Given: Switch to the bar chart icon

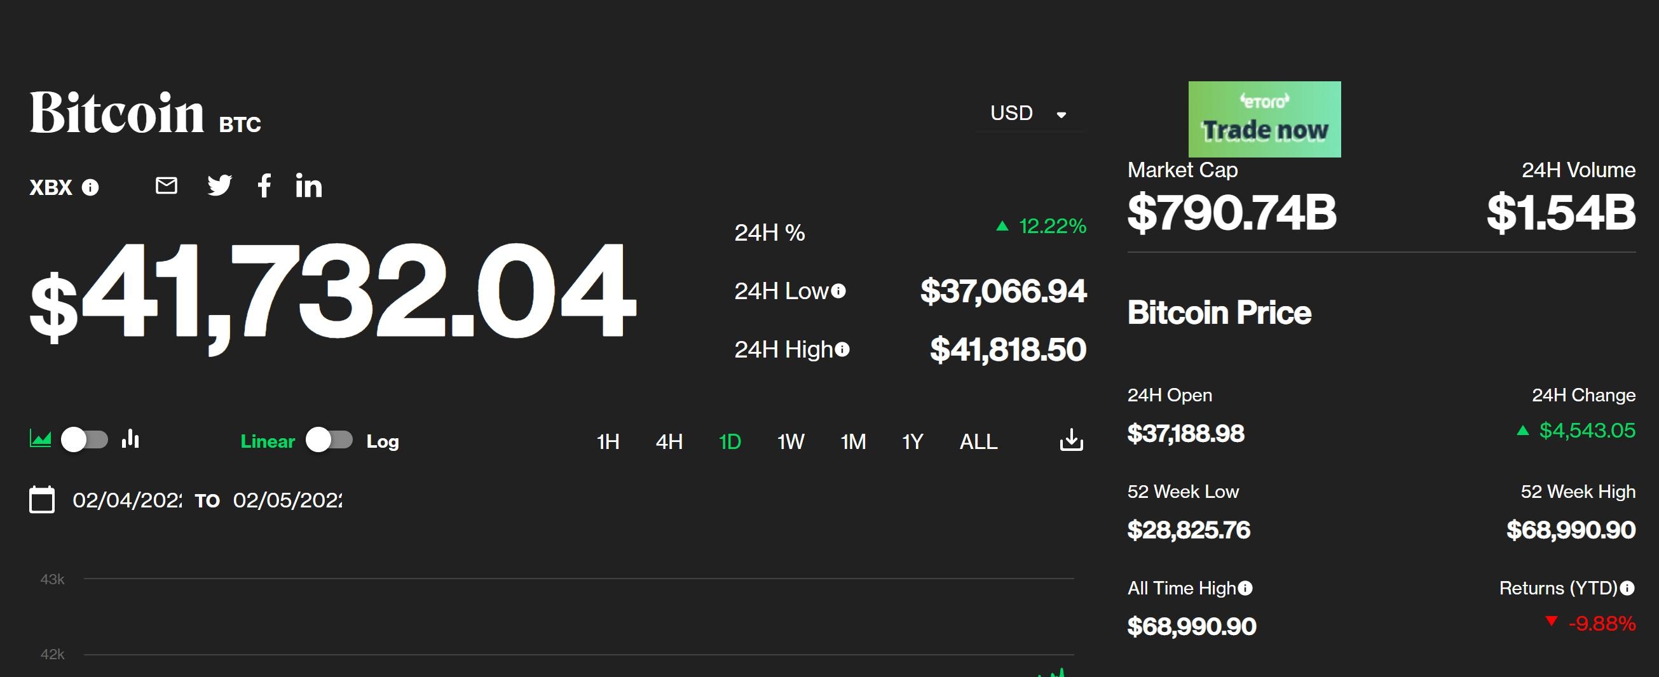Looking at the screenshot, I should click(131, 439).
